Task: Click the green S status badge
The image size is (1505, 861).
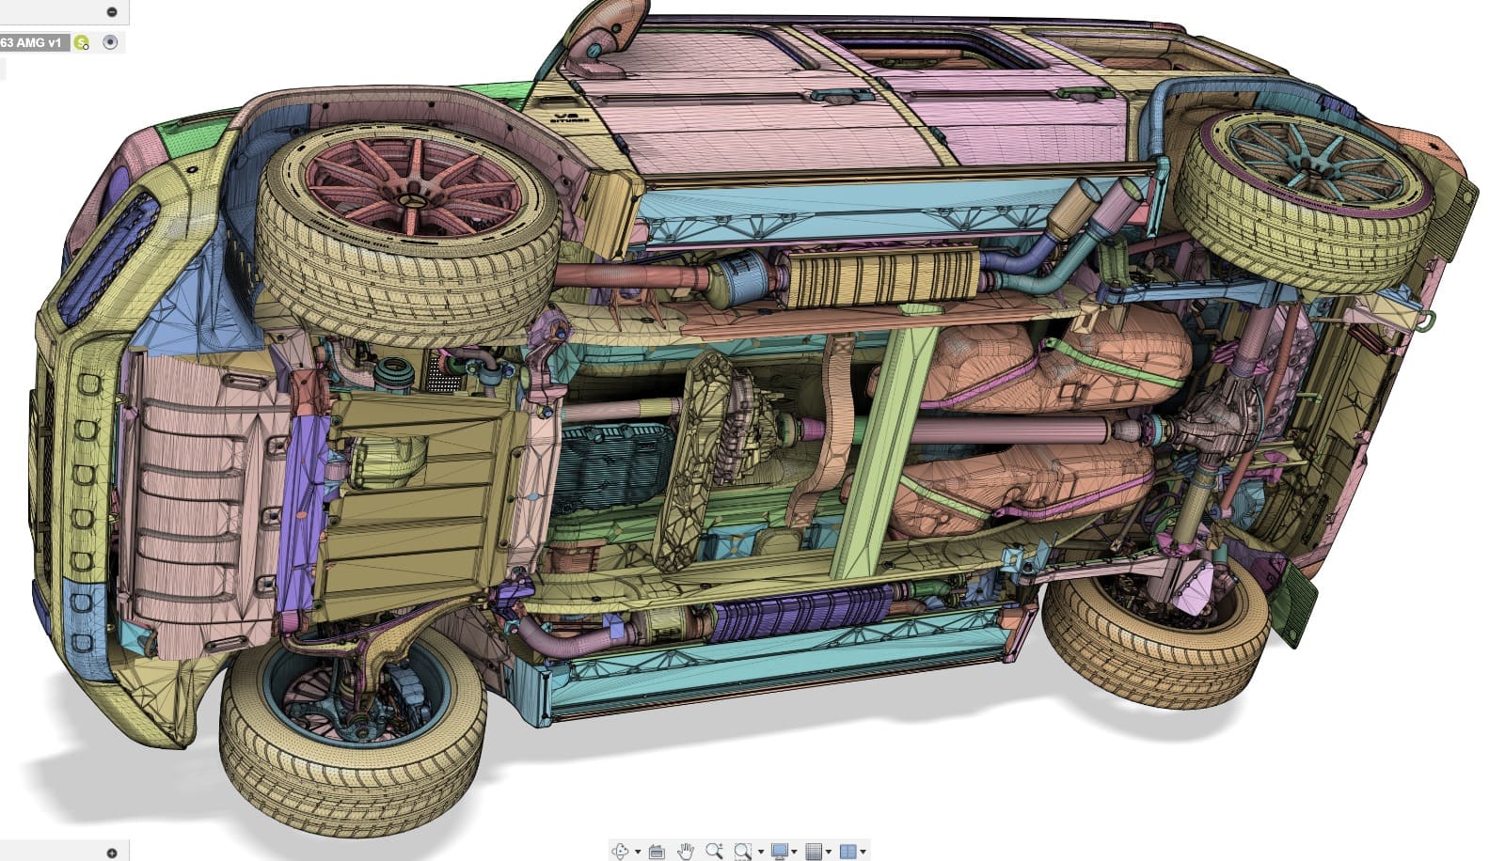Action: coord(83,42)
